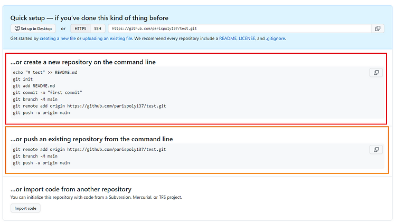
Task: Click the desktop icon in Set up button
Action: [x=17, y=28]
